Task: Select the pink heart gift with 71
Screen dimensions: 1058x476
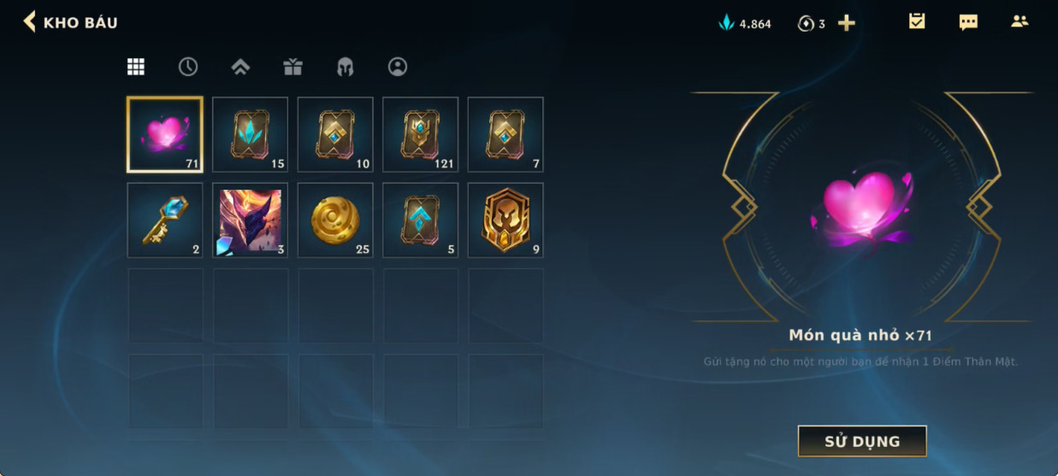Action: [x=165, y=134]
